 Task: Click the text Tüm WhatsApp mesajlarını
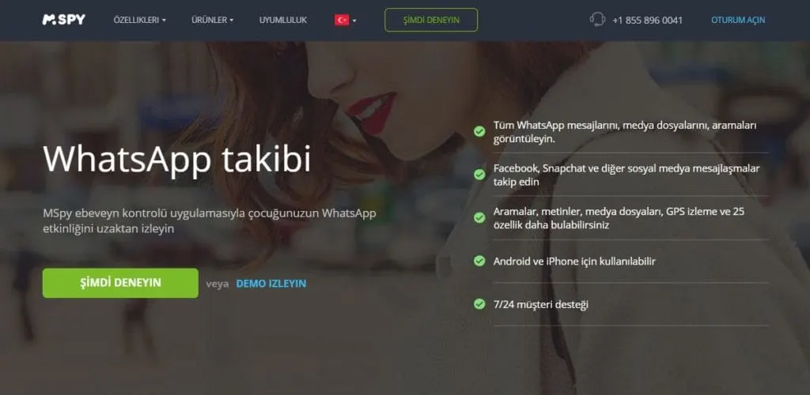626,132
